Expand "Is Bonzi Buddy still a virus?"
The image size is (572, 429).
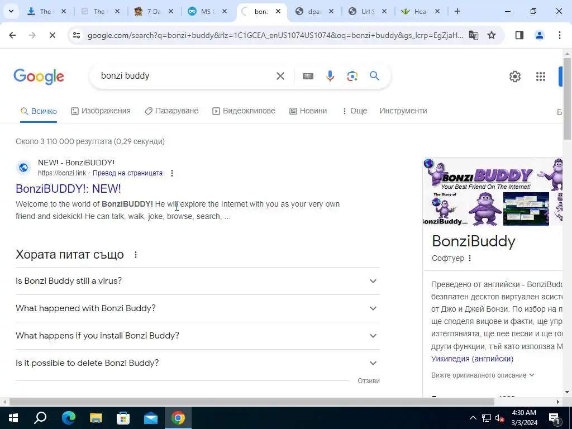coord(198,281)
